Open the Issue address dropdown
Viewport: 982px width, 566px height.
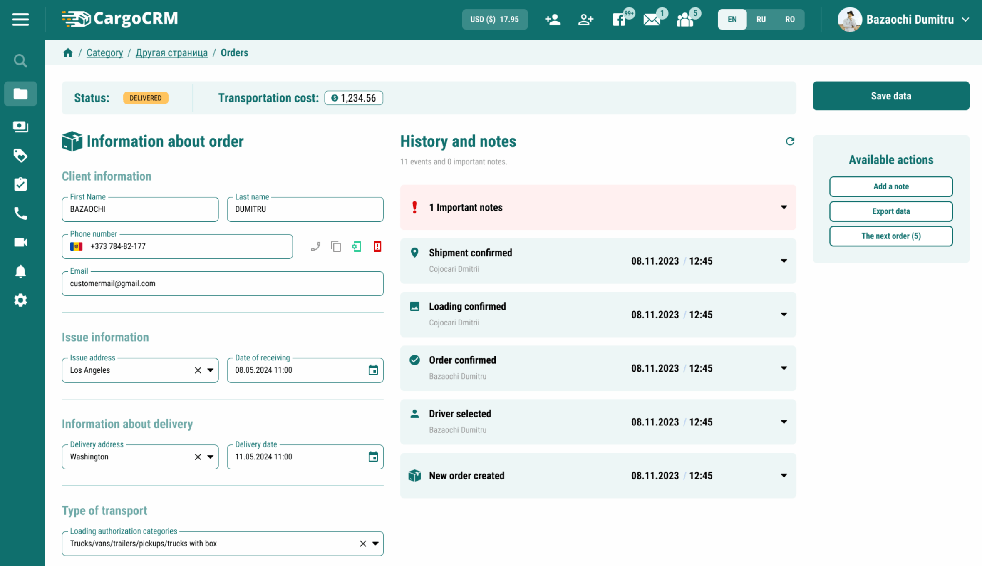coord(211,370)
